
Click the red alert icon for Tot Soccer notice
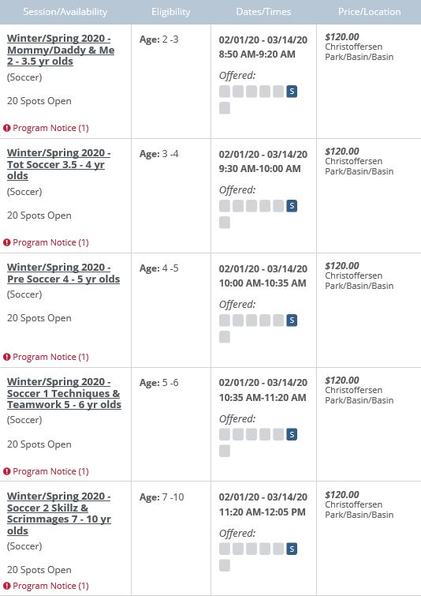coord(7,242)
